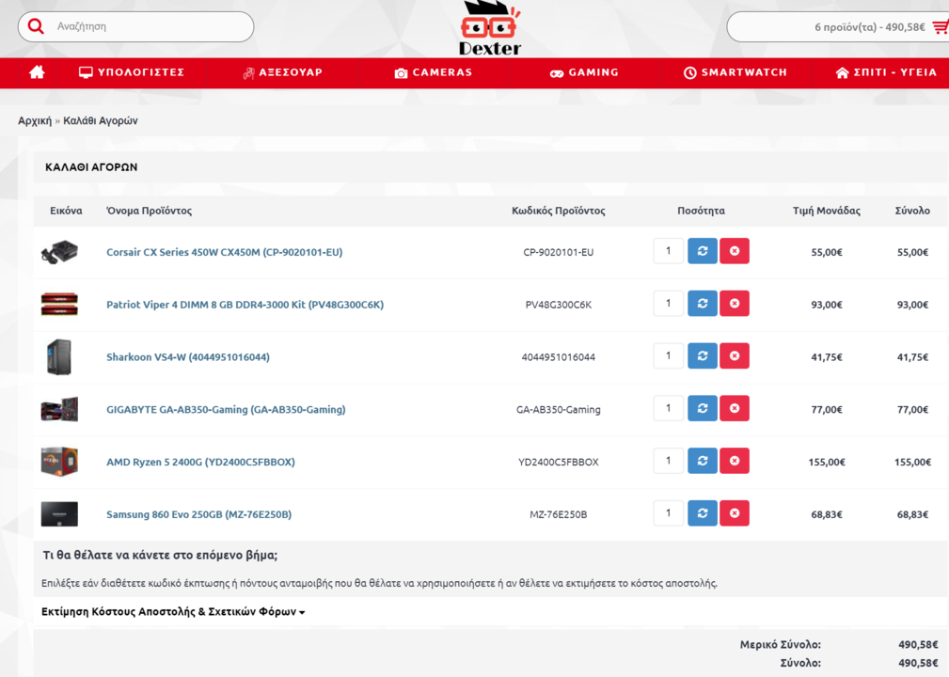Open the ΥΠΟΛΟΓΙΣΤΕΣ menu

[132, 72]
